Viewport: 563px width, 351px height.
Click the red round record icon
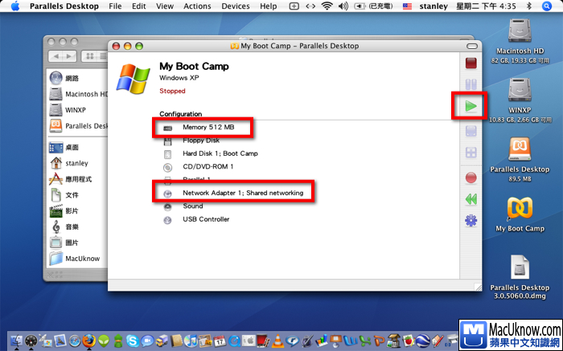tap(471, 178)
